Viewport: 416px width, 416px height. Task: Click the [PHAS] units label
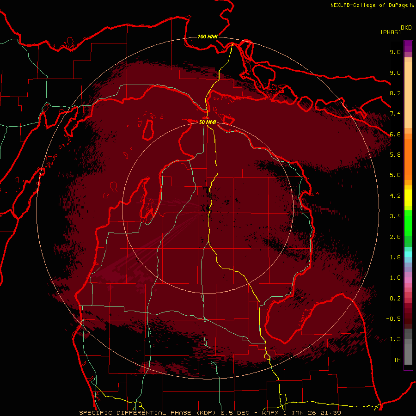pos(391,32)
